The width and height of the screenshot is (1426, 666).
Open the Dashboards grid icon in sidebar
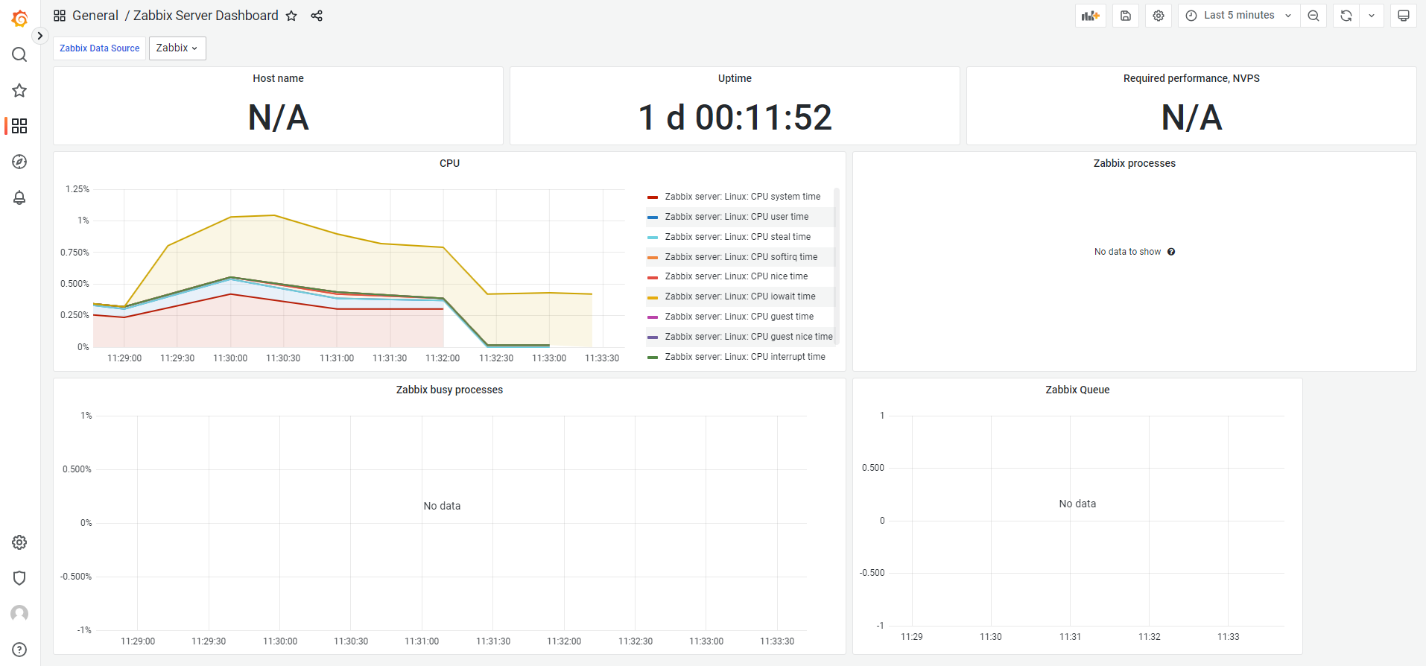pyautogui.click(x=19, y=126)
